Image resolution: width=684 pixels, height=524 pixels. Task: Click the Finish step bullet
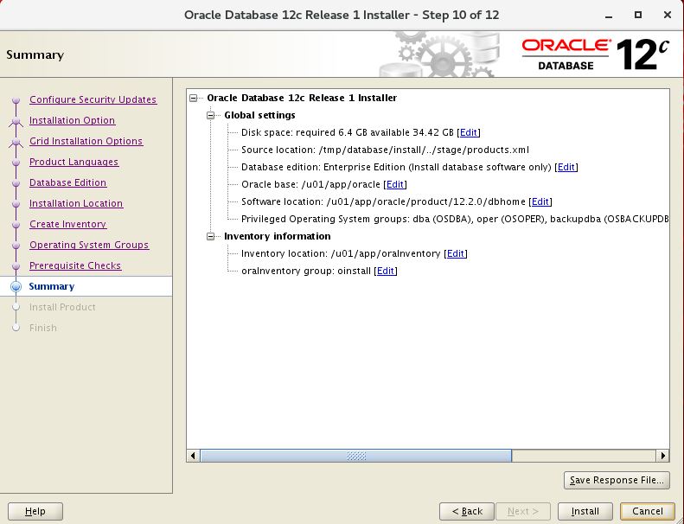tap(16, 328)
